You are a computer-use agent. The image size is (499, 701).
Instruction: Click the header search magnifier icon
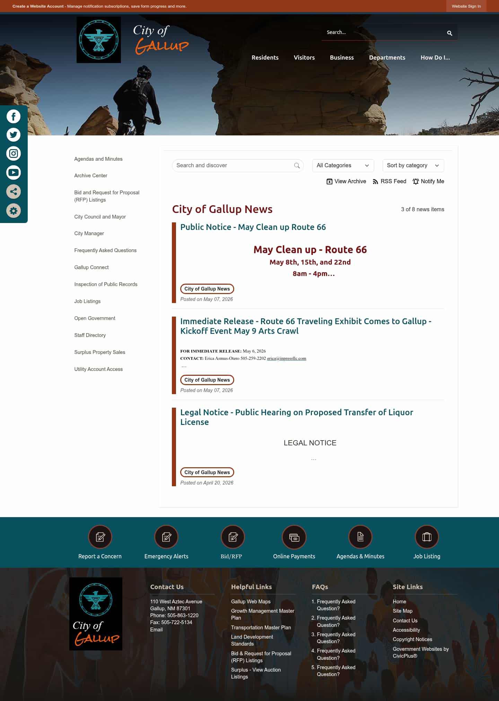[449, 33]
